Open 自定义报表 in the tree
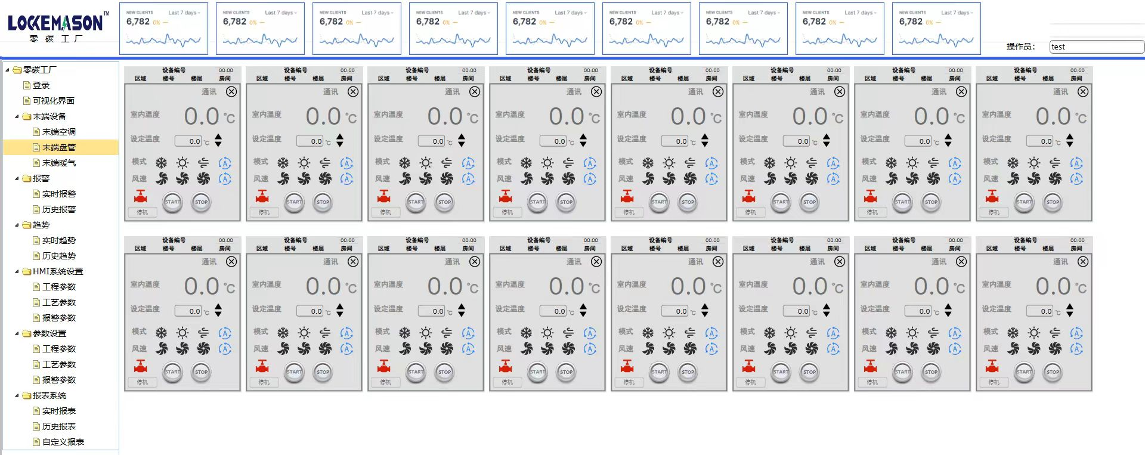Screen dimensions: 1145x455 [63, 442]
